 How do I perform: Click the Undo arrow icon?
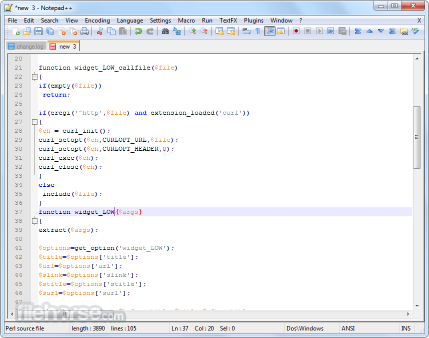(138, 31)
